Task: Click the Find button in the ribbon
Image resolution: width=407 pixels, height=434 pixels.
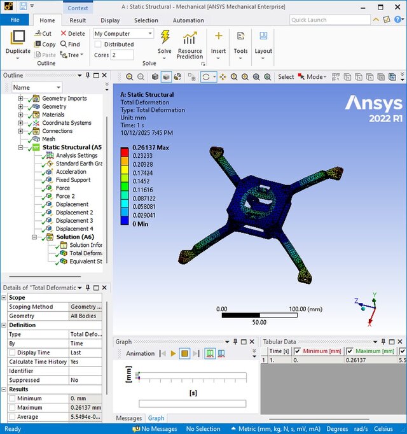Action: click(69, 45)
